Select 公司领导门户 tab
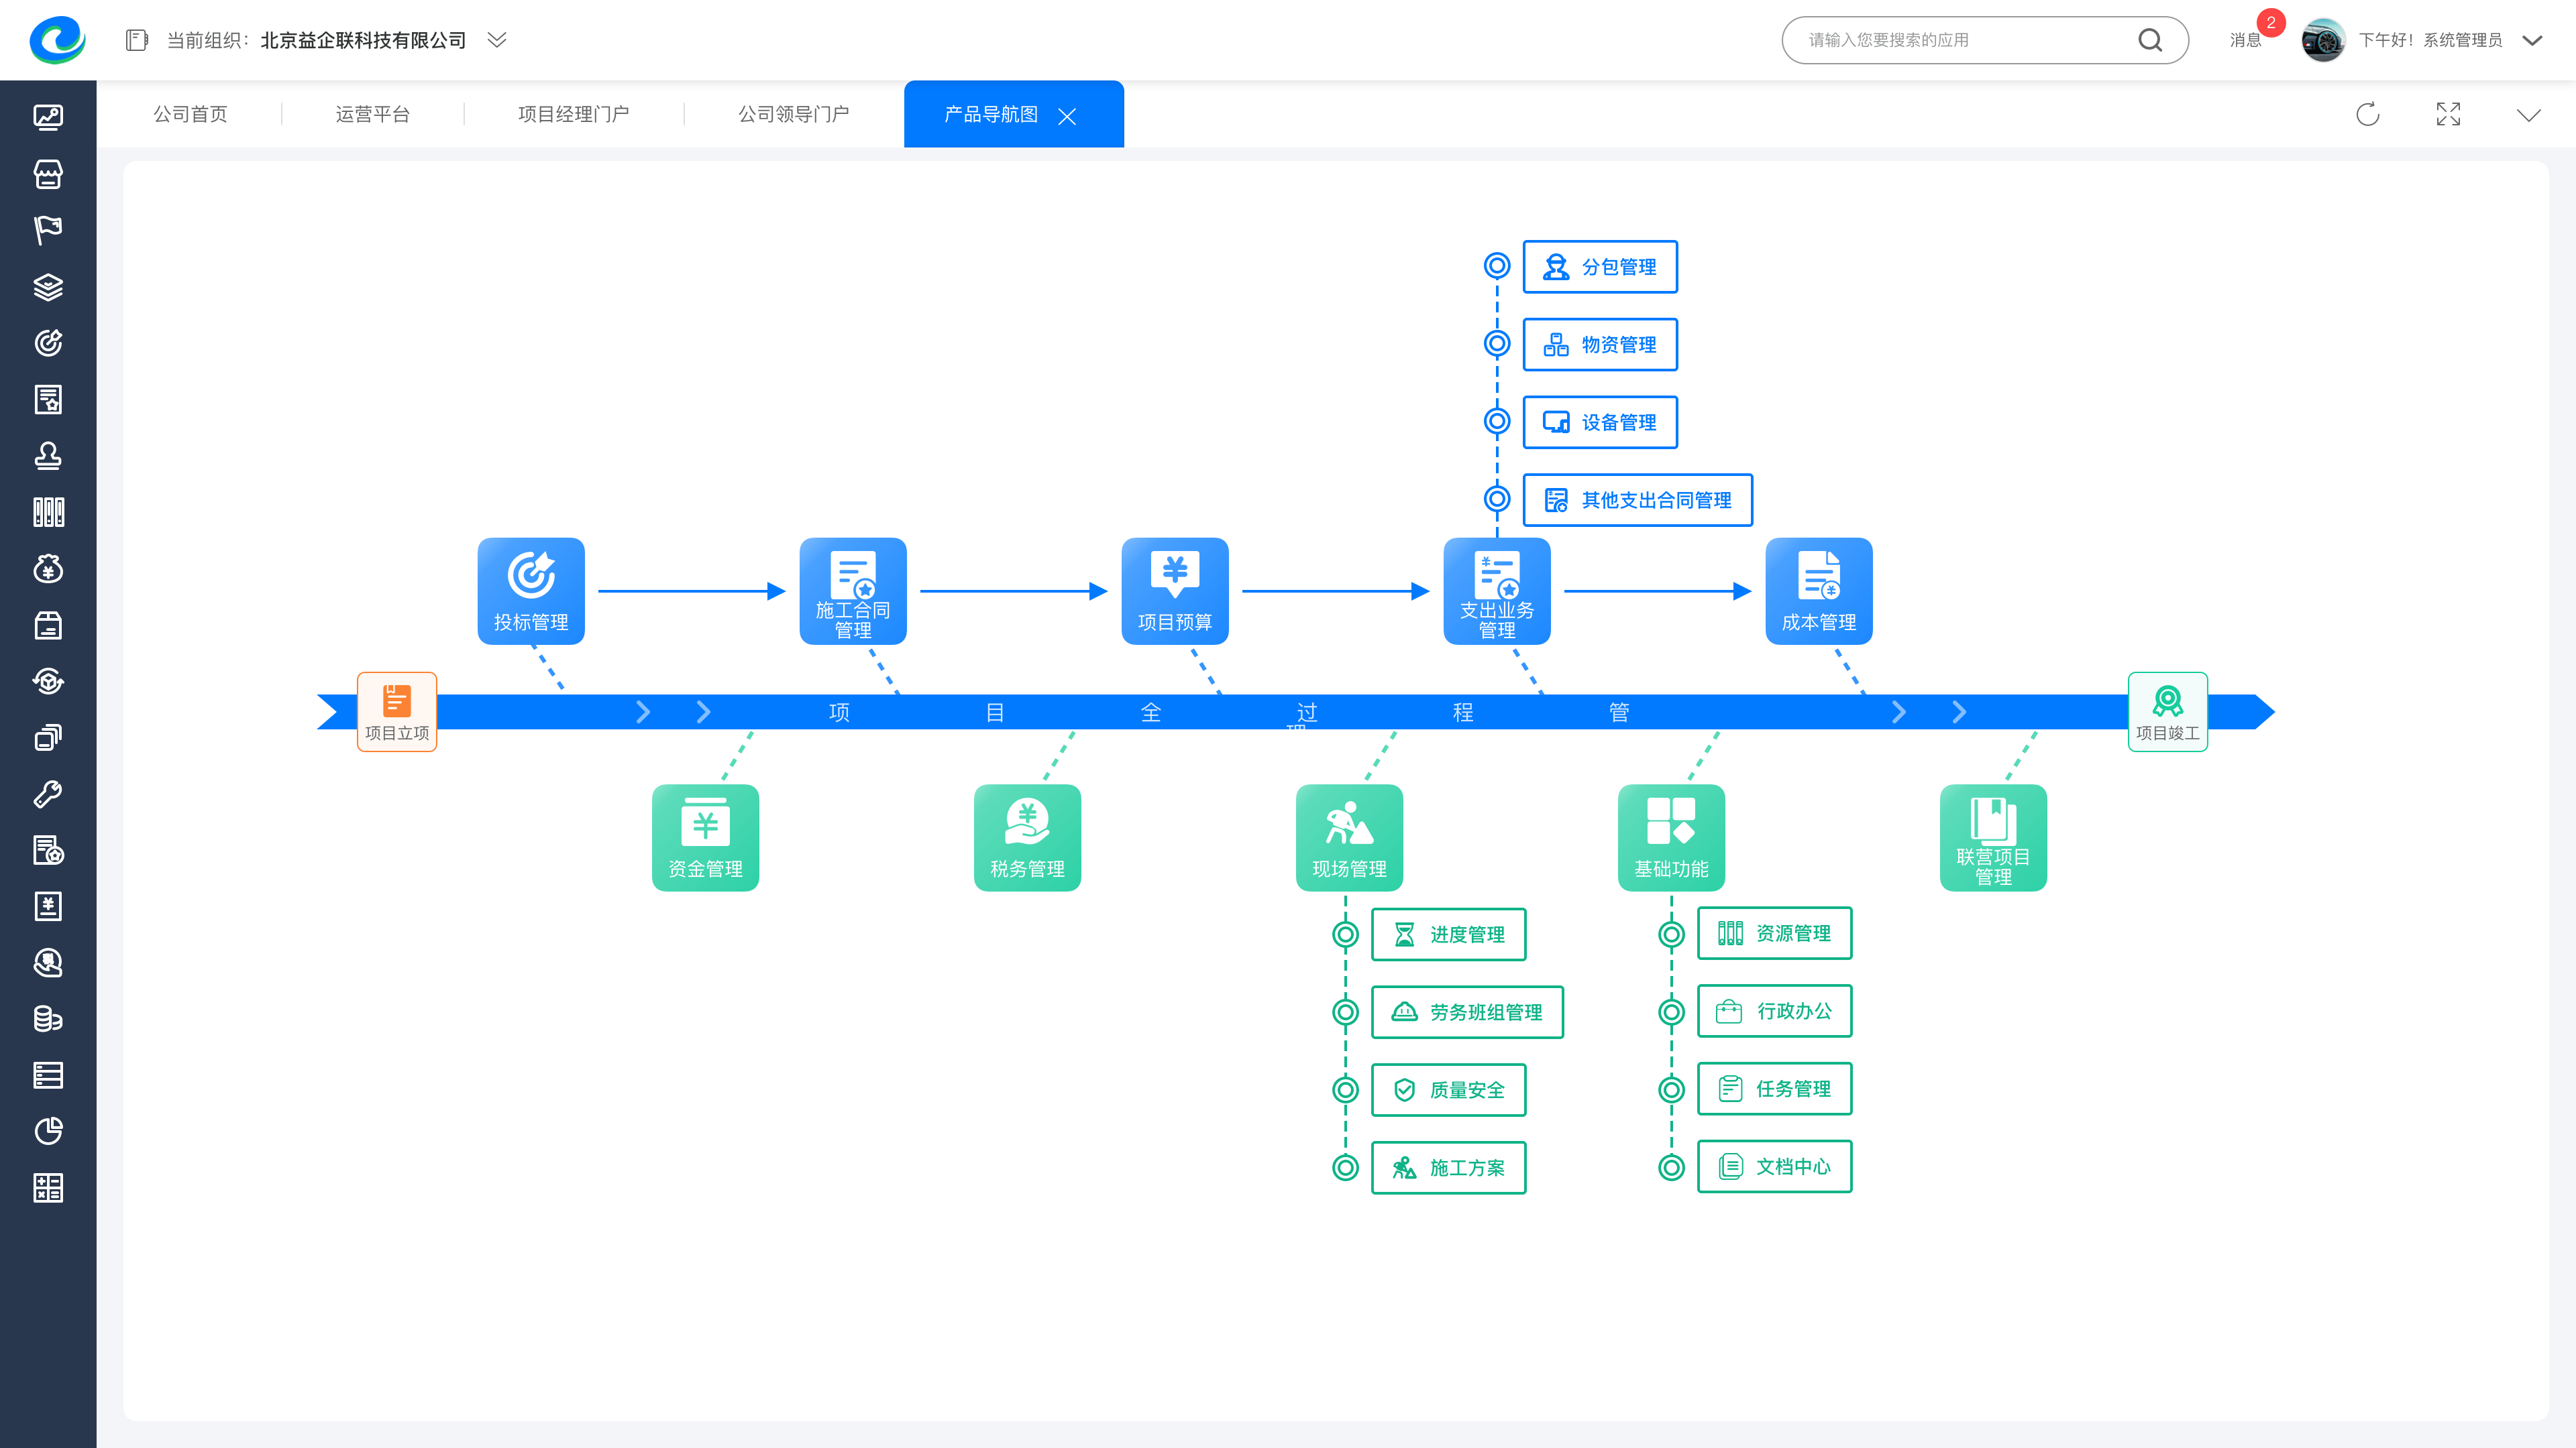Viewport: 2576px width, 1448px height. pyautogui.click(x=793, y=113)
